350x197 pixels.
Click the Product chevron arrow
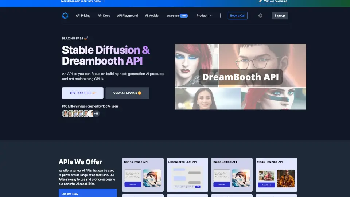(210, 16)
